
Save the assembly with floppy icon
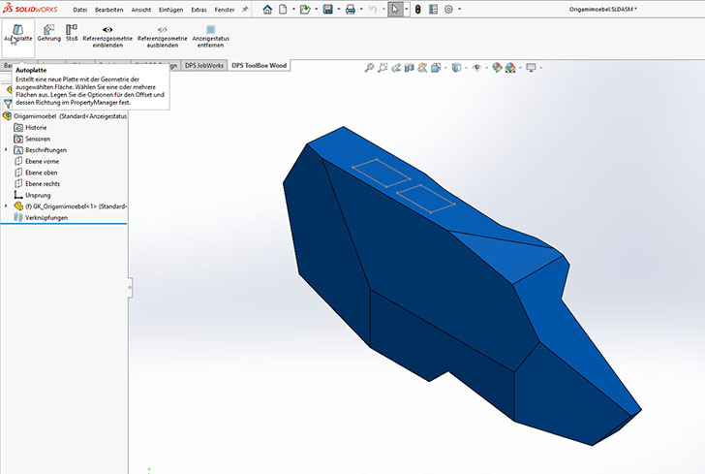[327, 9]
